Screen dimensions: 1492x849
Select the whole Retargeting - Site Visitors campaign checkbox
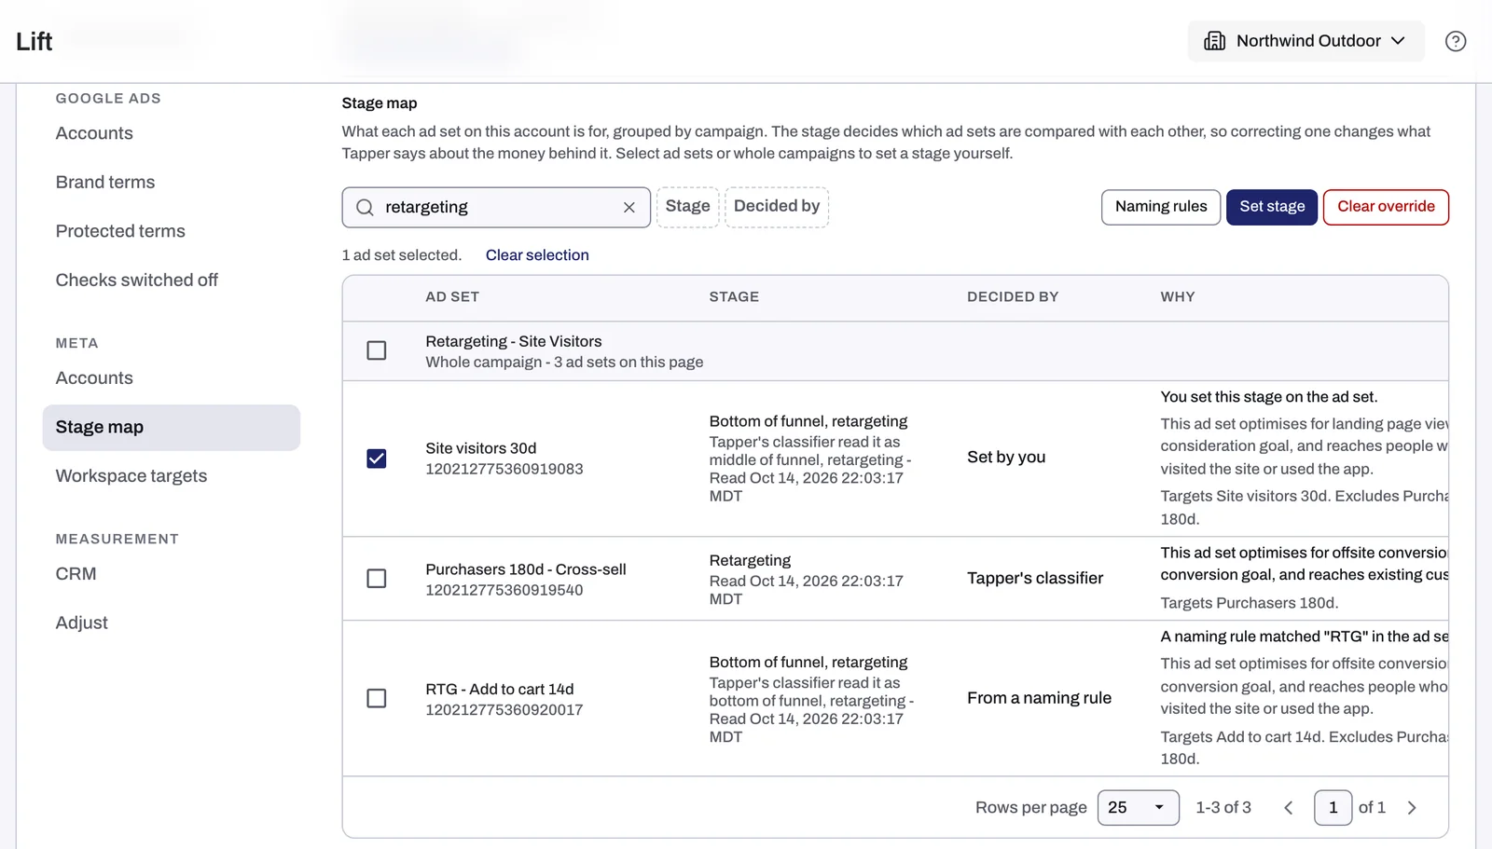pyautogui.click(x=377, y=350)
